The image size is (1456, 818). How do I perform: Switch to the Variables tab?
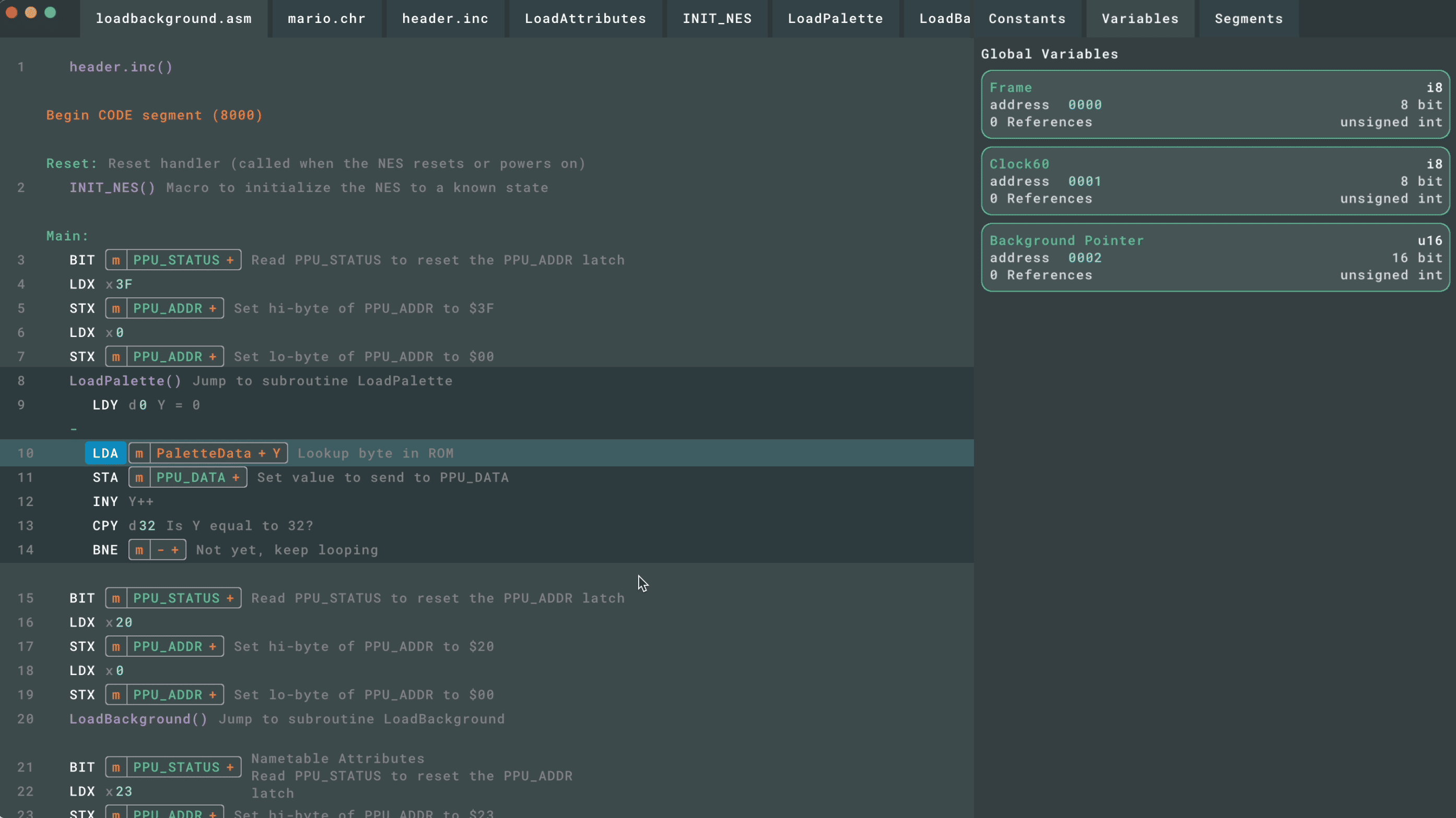tap(1140, 18)
